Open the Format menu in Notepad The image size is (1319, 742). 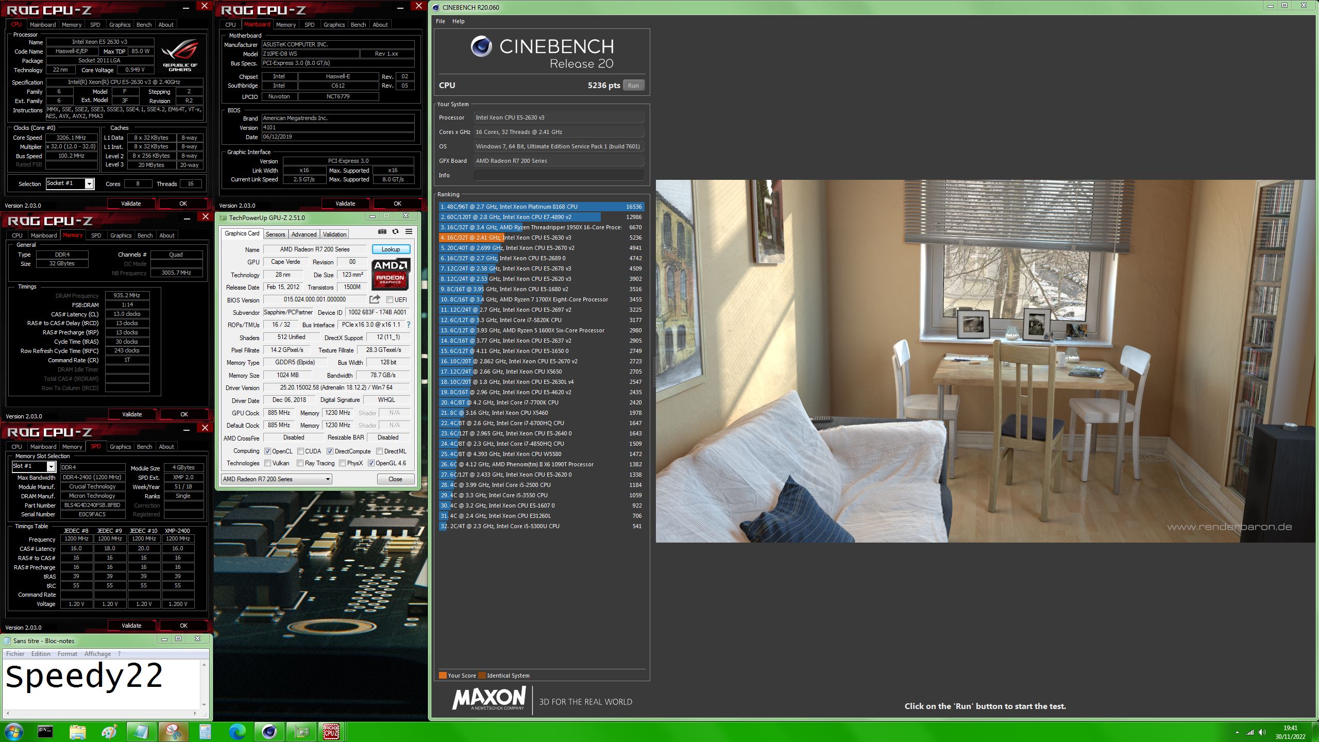[x=67, y=654]
